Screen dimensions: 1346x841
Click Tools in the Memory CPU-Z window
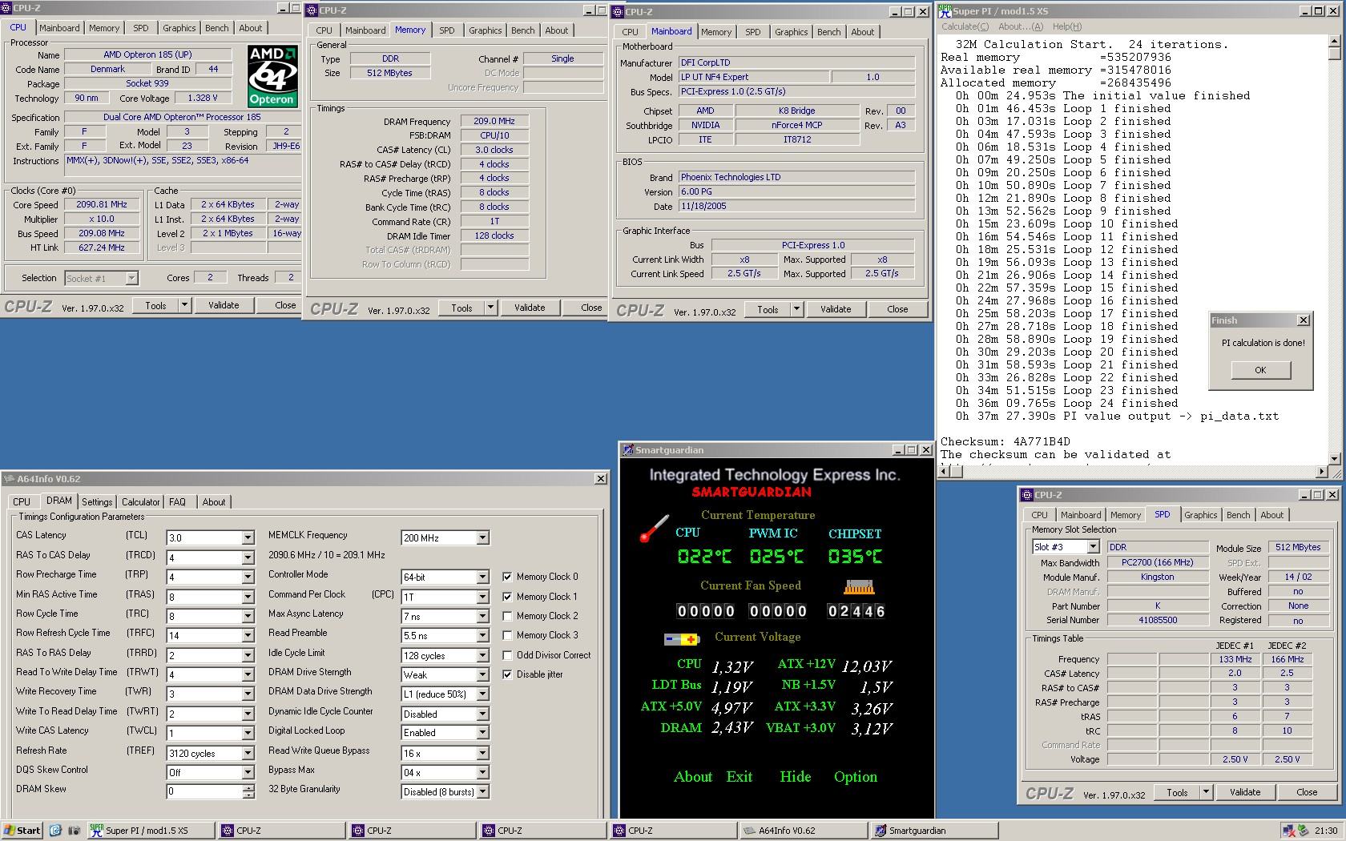click(x=461, y=308)
